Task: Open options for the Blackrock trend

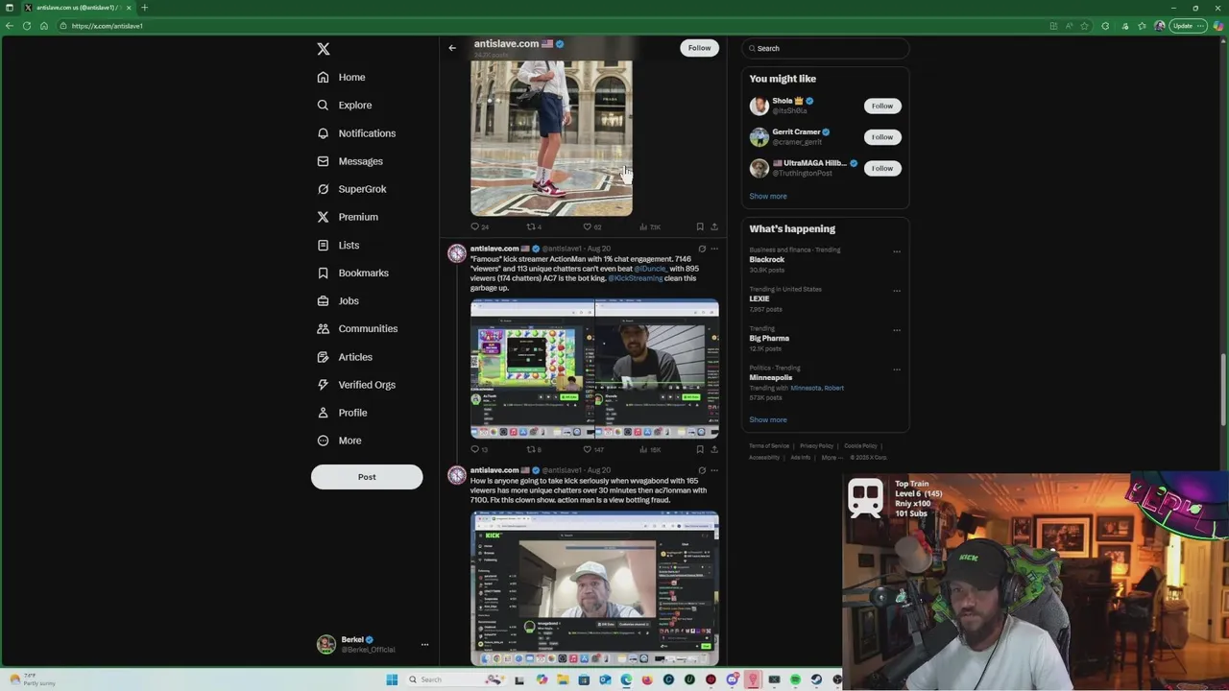Action: pos(897,251)
